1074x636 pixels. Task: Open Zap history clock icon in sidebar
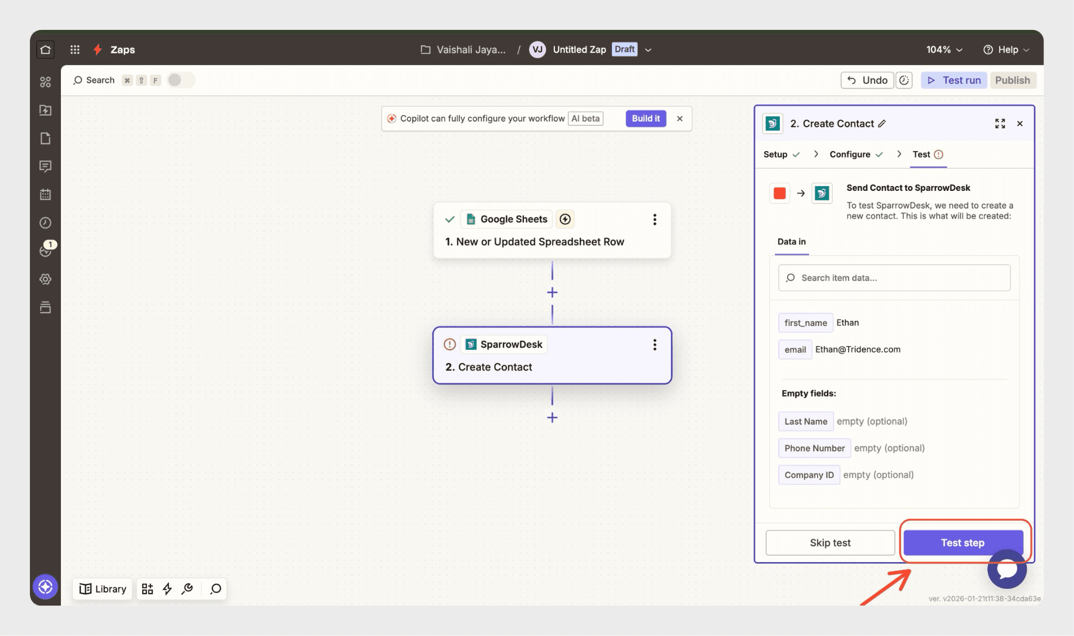click(x=46, y=223)
